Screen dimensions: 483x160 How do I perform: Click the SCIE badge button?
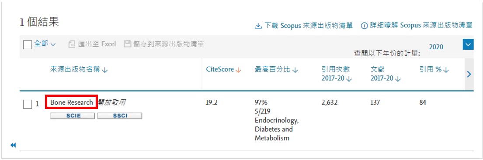[73, 116]
